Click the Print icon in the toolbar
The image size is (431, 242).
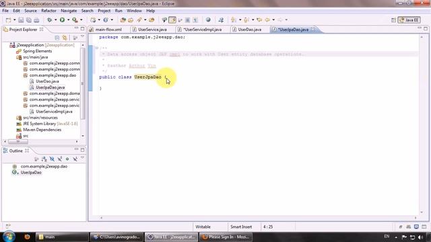tap(36, 19)
